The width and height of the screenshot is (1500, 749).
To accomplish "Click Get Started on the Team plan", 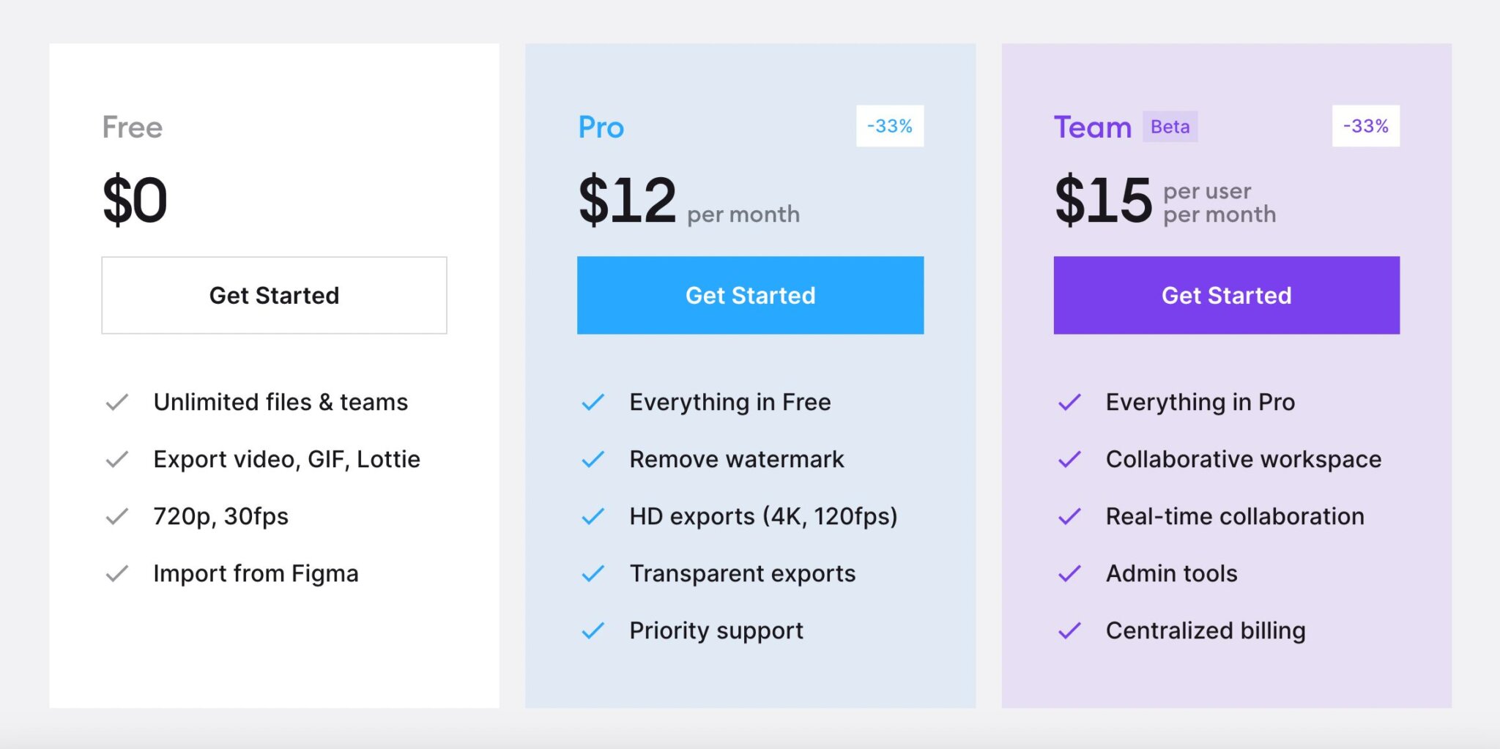I will 1225,295.
